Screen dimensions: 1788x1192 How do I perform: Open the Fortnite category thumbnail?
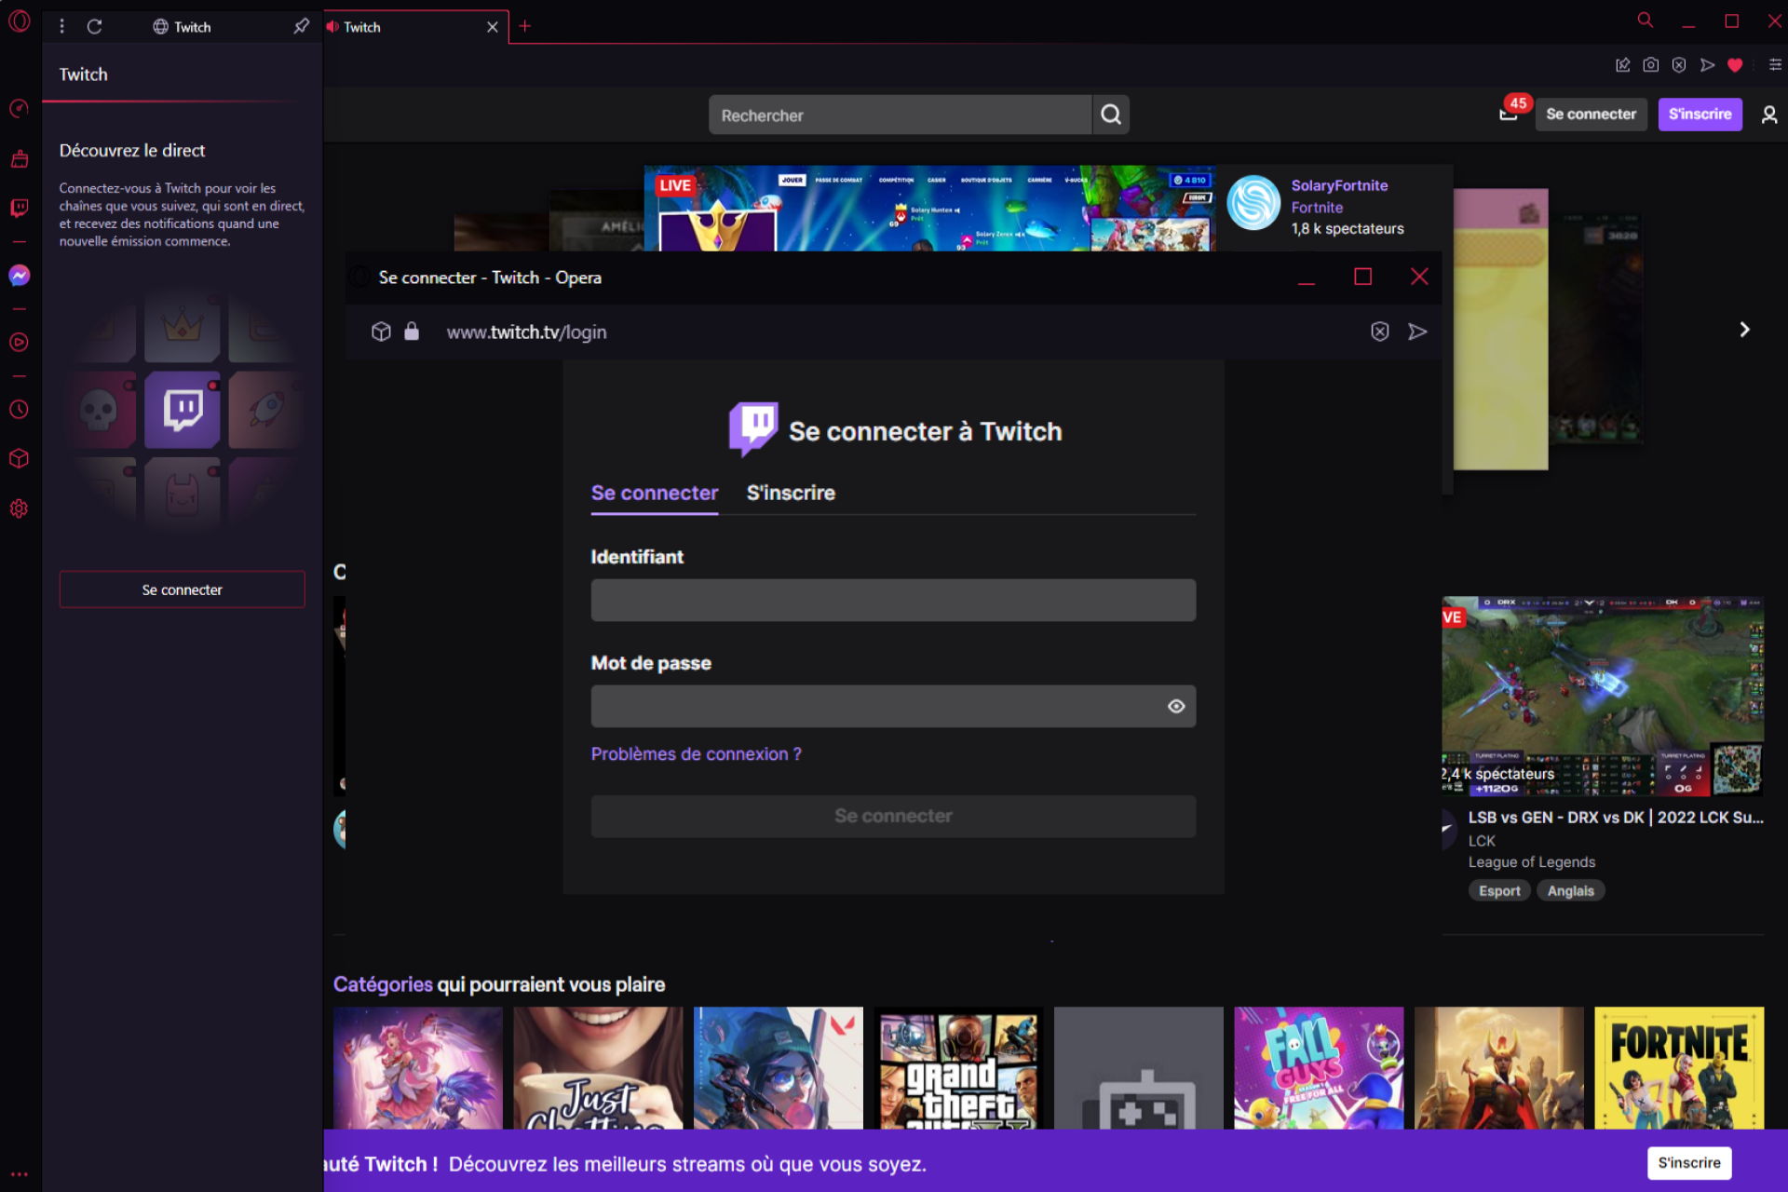pos(1679,1068)
